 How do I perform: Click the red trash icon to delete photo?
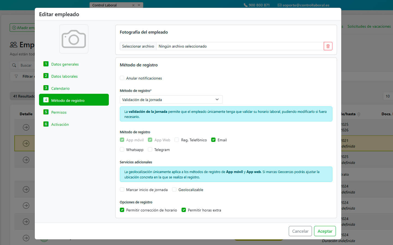point(328,46)
